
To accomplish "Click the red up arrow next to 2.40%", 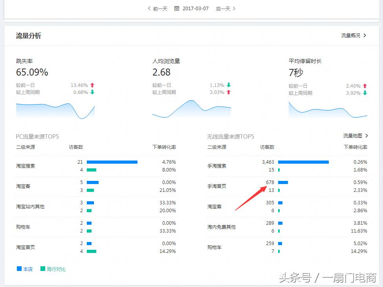I will point(365,85).
